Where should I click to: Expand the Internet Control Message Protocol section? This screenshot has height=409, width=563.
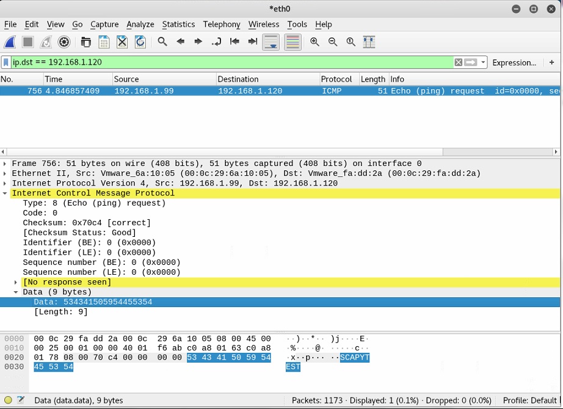[5, 193]
